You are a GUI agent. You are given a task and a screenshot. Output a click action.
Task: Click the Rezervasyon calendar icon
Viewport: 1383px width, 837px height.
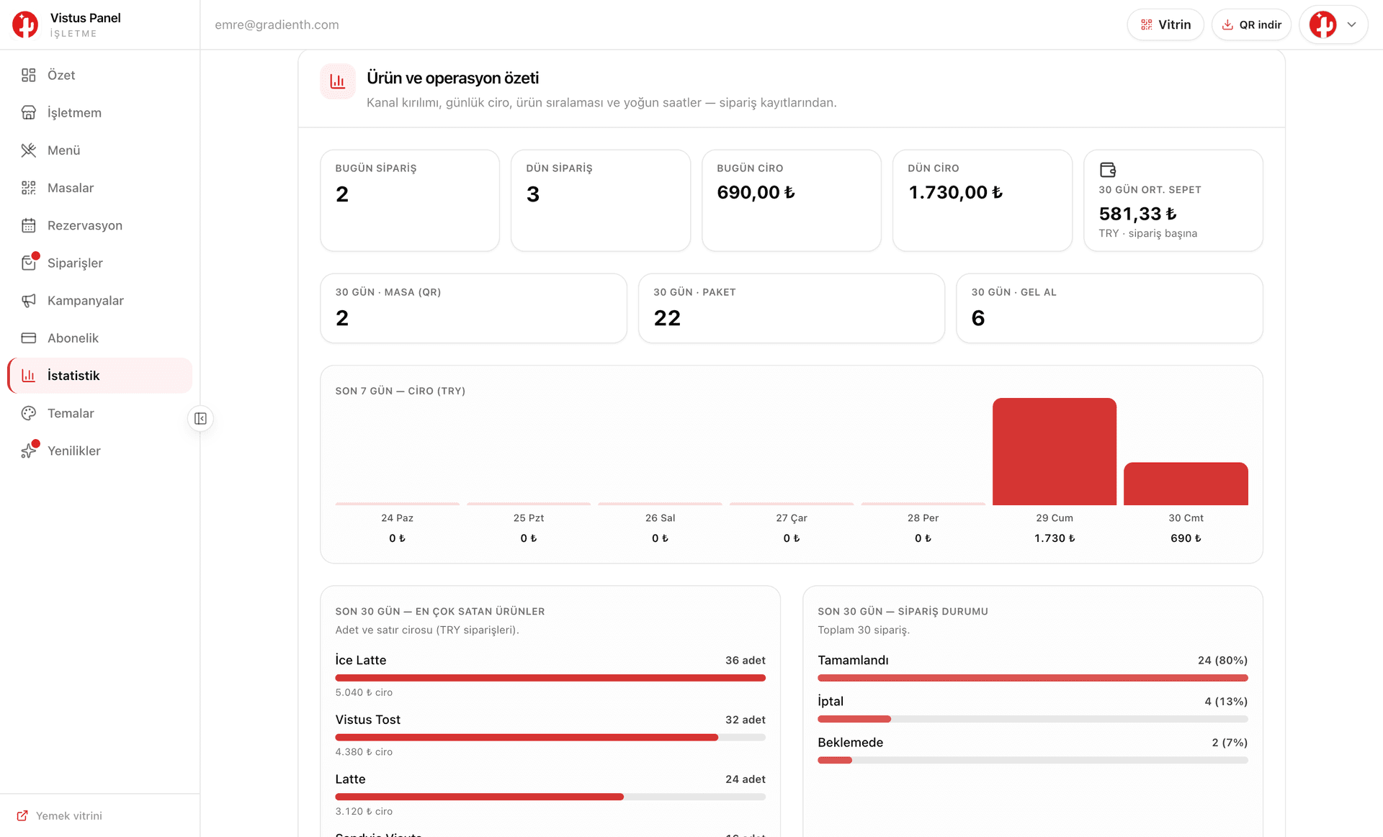click(29, 225)
